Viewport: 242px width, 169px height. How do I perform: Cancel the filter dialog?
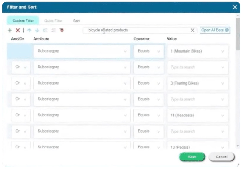point(221,157)
